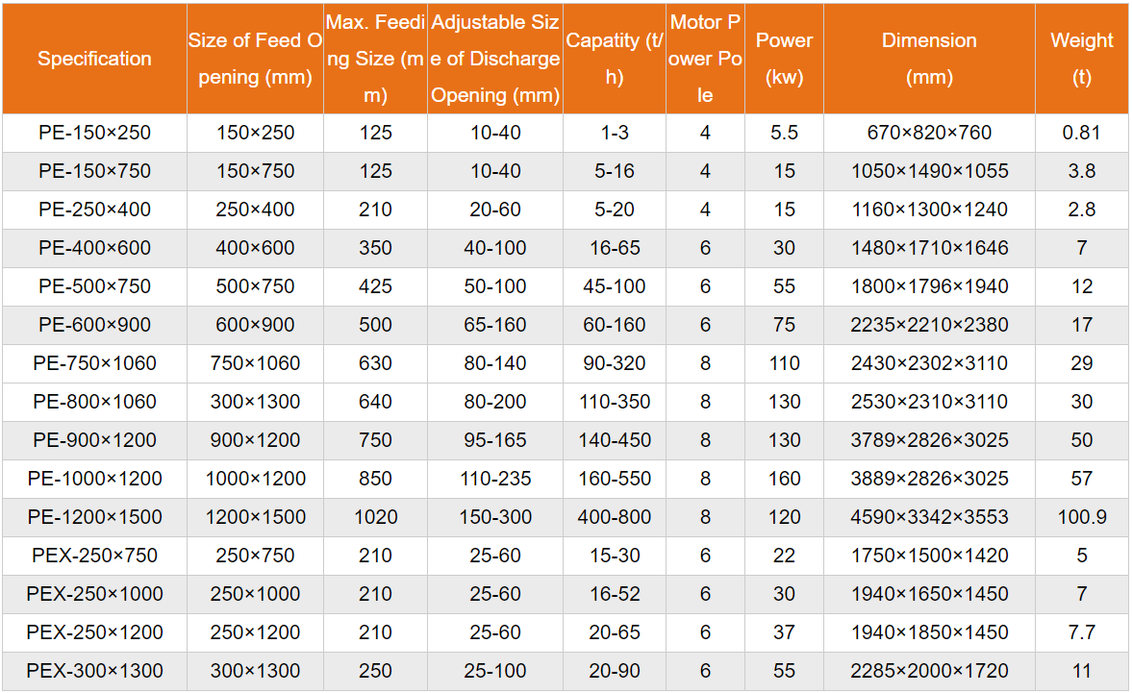Click the Max. Feeding Size header

coord(375,59)
